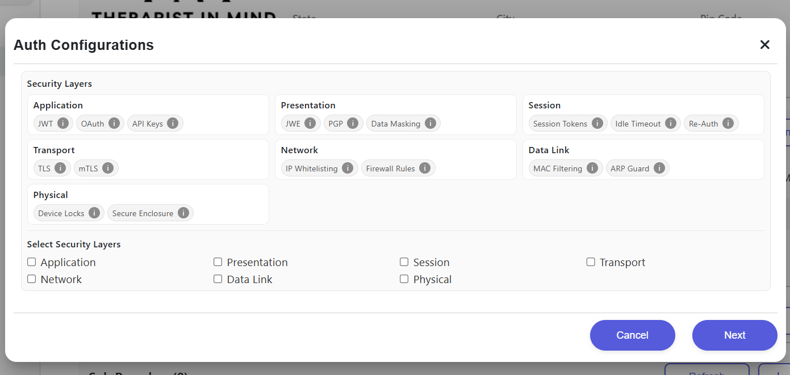Toggle the Physical layer checkbox

(x=404, y=279)
